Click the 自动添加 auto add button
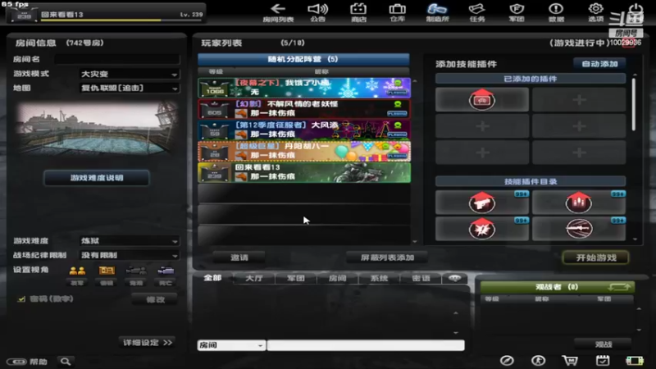The width and height of the screenshot is (656, 369). (599, 64)
